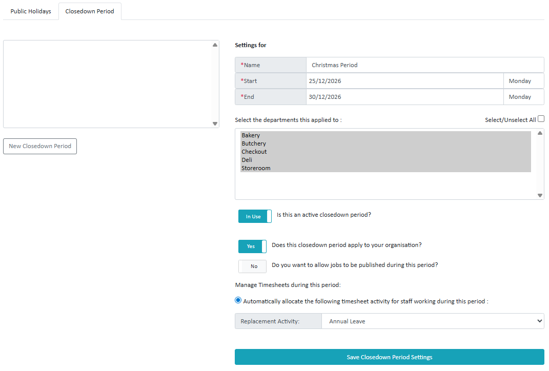This screenshot has height=371, width=549.
Task: Tick the Select/Unselect All checkbox
Action: pos(541,119)
